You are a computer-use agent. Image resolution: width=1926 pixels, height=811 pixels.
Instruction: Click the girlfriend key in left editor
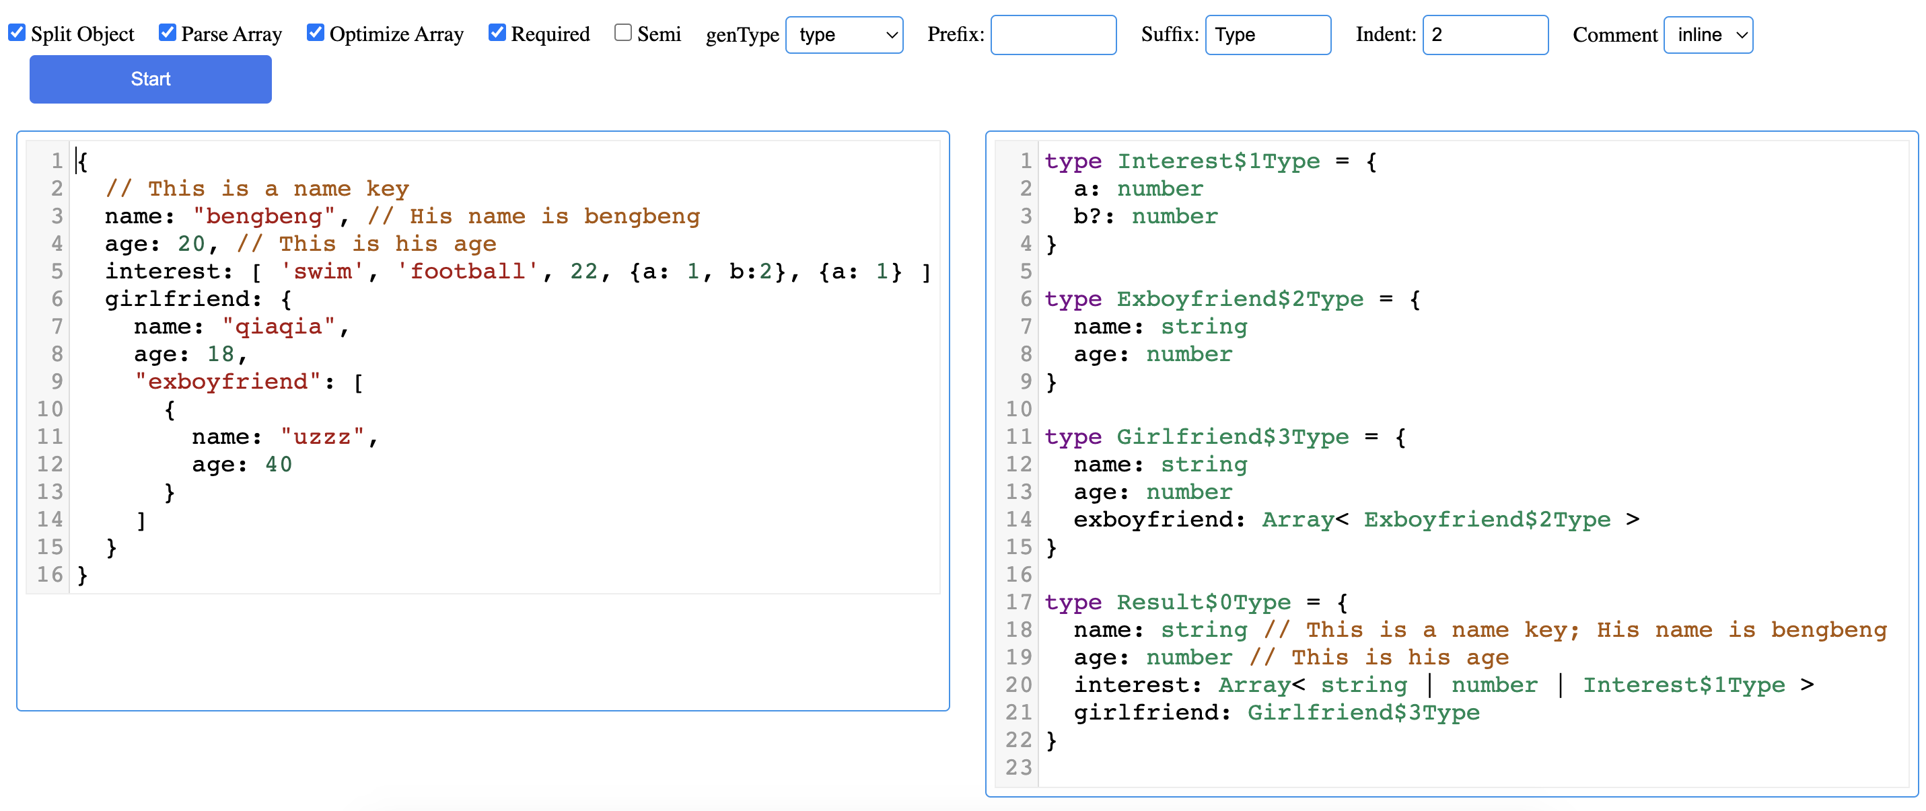pos(176,299)
